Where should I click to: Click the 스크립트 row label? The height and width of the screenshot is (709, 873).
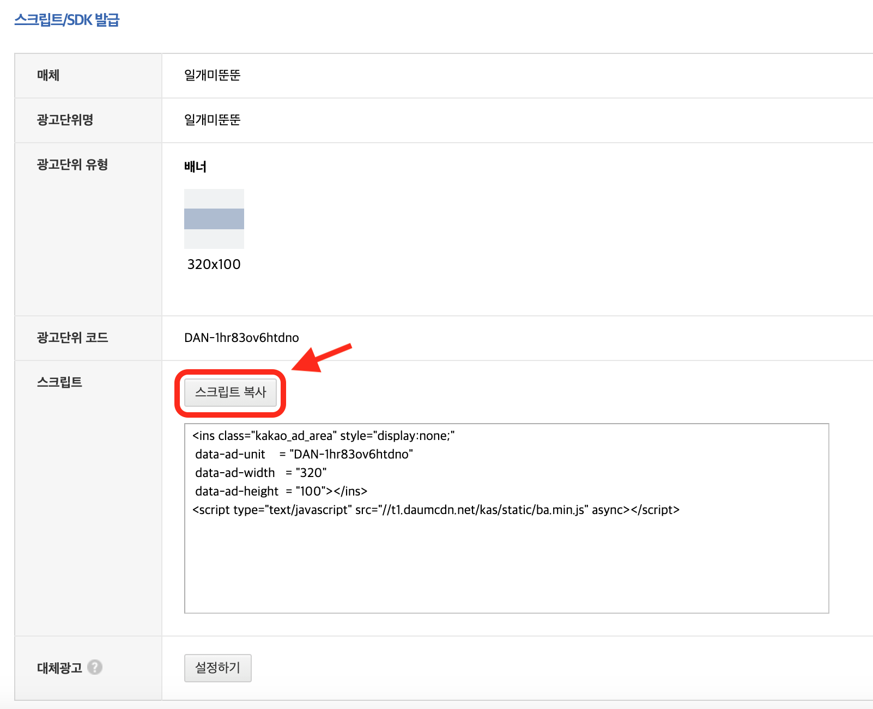(x=59, y=382)
